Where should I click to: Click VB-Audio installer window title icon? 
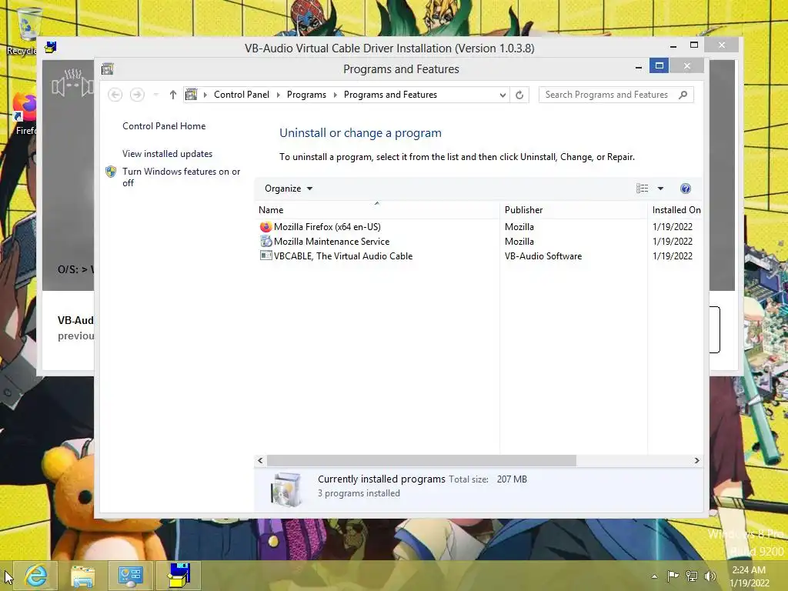(x=50, y=48)
